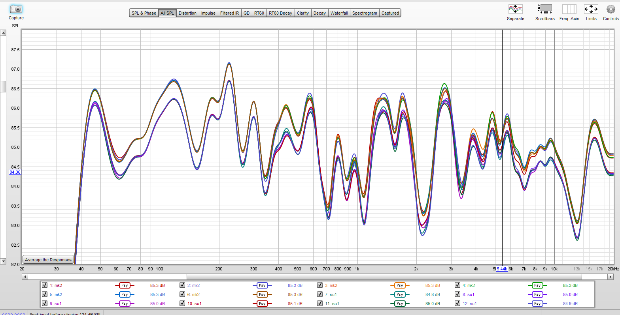Uncheck the 6: mk2 trace checkbox
620x315 pixels.
(182, 294)
